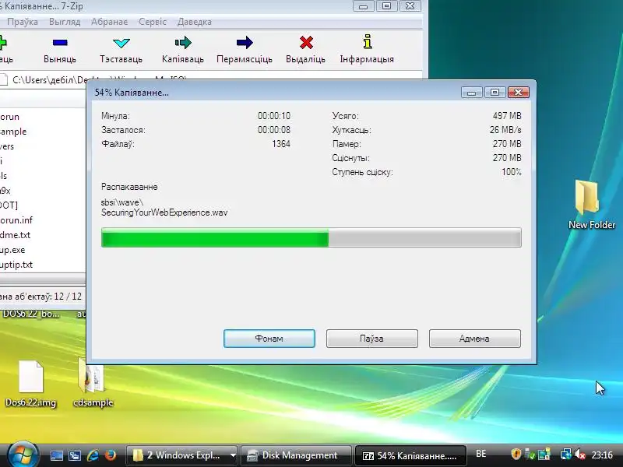Click the Паўза pause button
The image size is (623, 467).
point(372,339)
